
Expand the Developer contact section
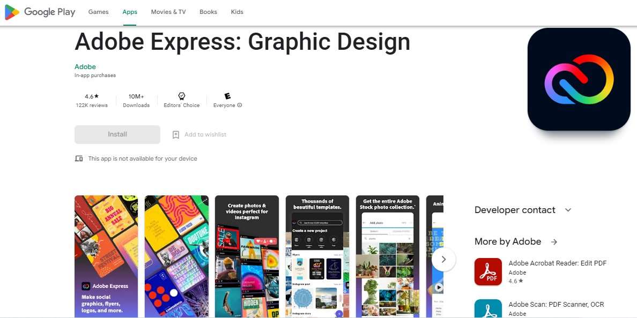tap(568, 210)
